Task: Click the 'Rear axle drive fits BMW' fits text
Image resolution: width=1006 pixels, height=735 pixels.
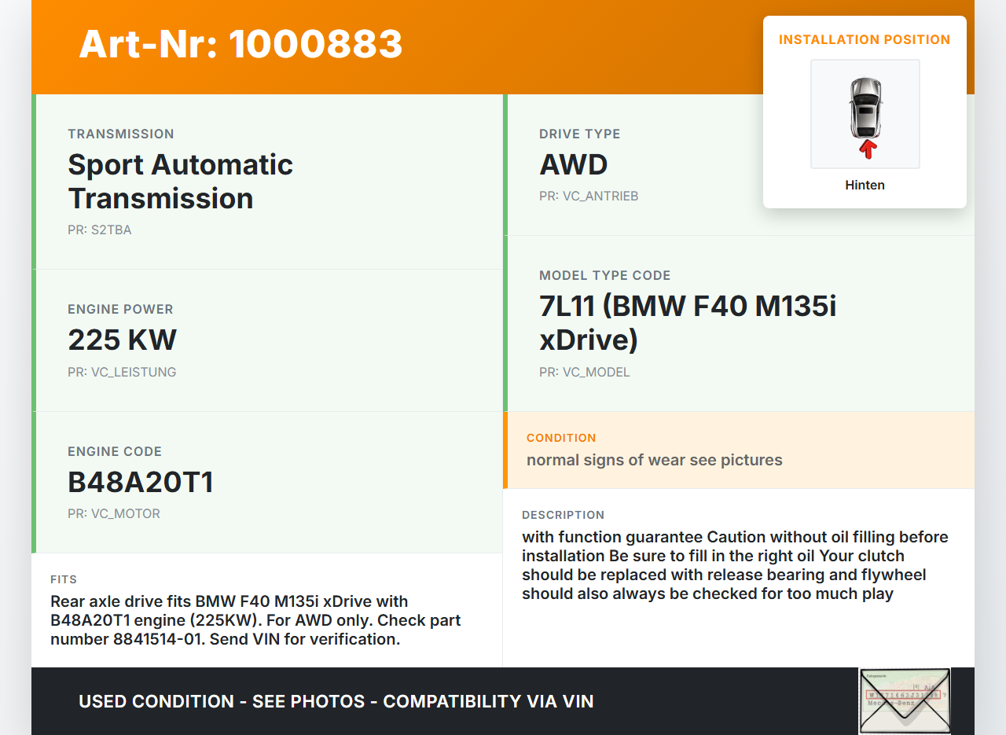Action: click(x=255, y=620)
